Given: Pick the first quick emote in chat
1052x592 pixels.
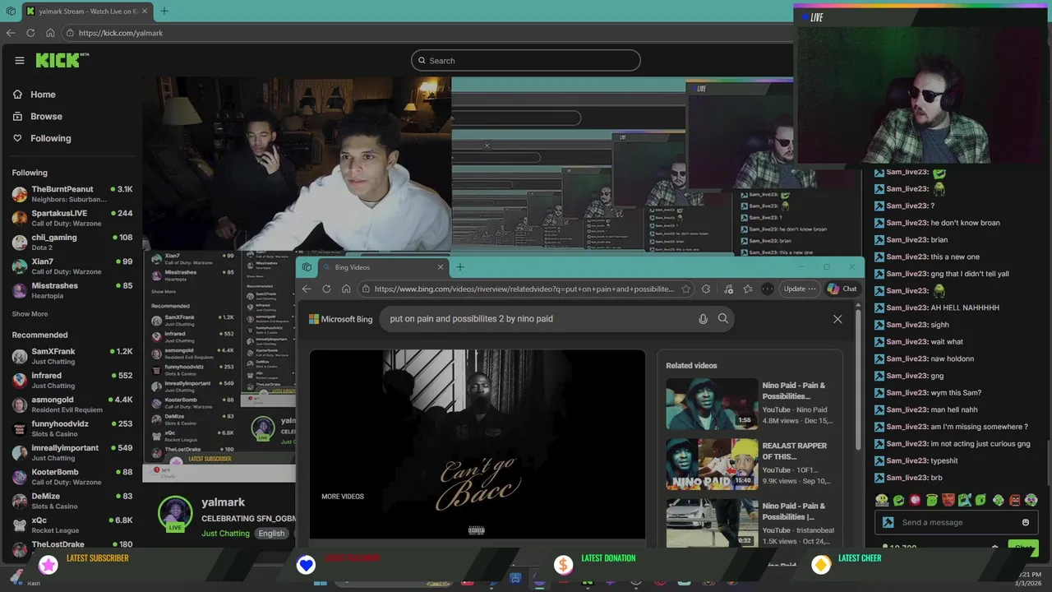Looking at the screenshot, I should point(882,500).
